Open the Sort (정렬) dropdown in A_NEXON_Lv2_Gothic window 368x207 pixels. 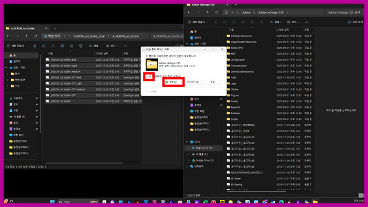click(95, 46)
